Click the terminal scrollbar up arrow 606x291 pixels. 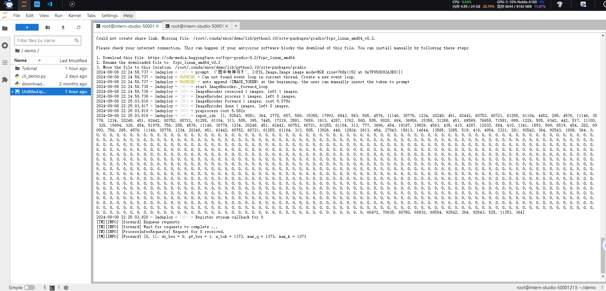tap(603, 35)
